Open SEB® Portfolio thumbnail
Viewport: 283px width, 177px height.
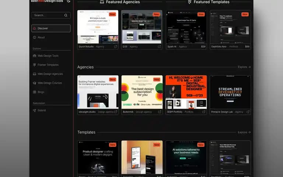click(186, 92)
